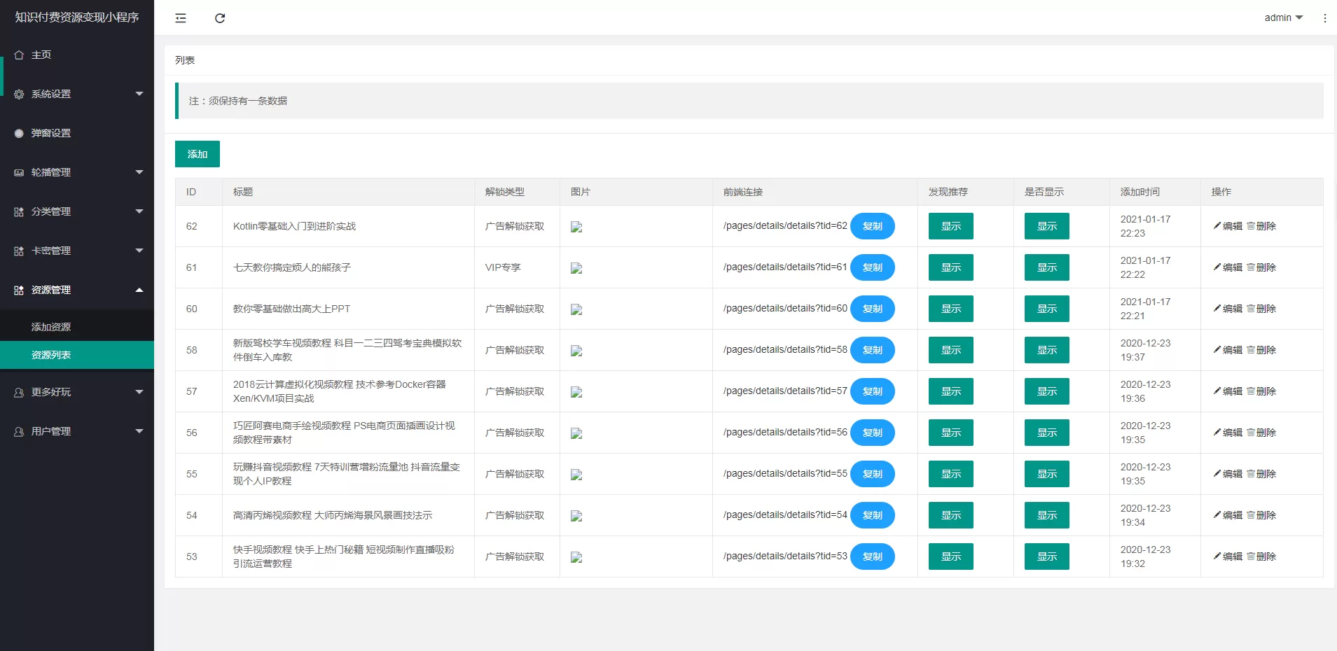Copy the link for tid=56
Viewport: 1337px width, 651px height.
point(872,433)
